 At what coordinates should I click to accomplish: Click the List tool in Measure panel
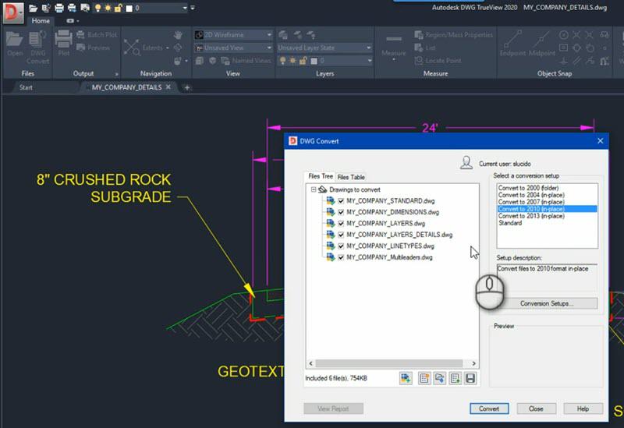click(x=425, y=48)
